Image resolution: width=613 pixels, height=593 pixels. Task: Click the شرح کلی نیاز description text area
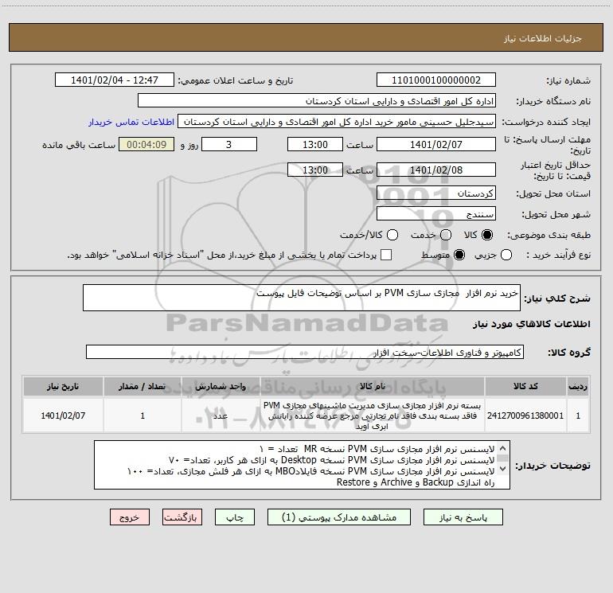(x=302, y=298)
